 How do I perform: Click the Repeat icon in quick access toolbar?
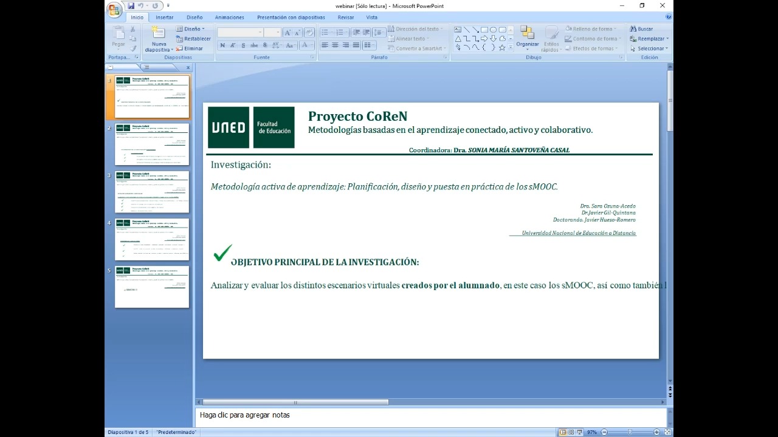[x=155, y=6]
